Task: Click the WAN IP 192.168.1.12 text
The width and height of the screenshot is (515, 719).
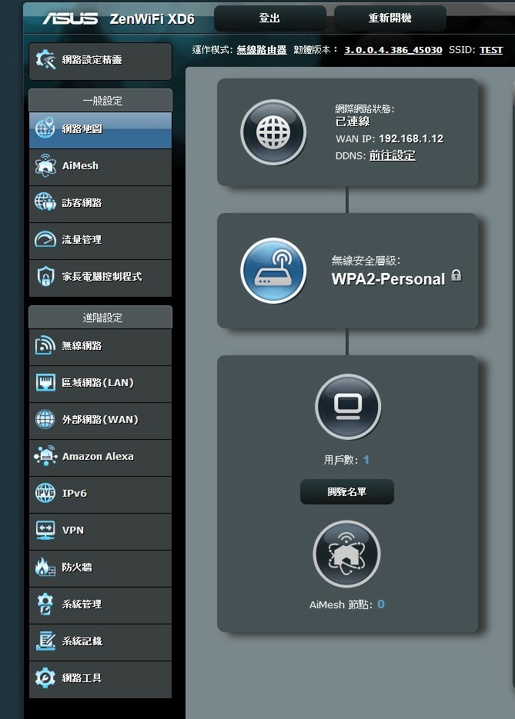Action: [x=411, y=138]
